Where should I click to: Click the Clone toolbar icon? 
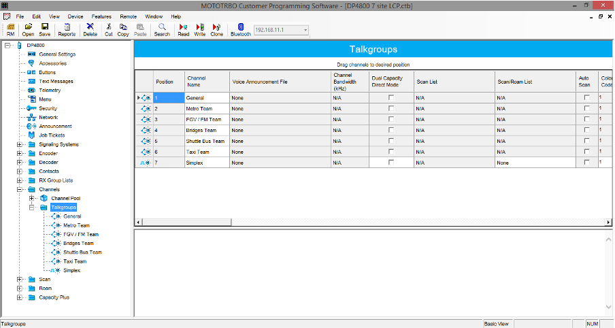[216, 27]
